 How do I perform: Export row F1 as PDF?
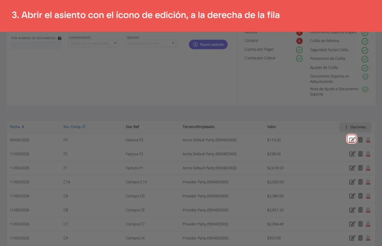pyautogui.click(x=368, y=168)
